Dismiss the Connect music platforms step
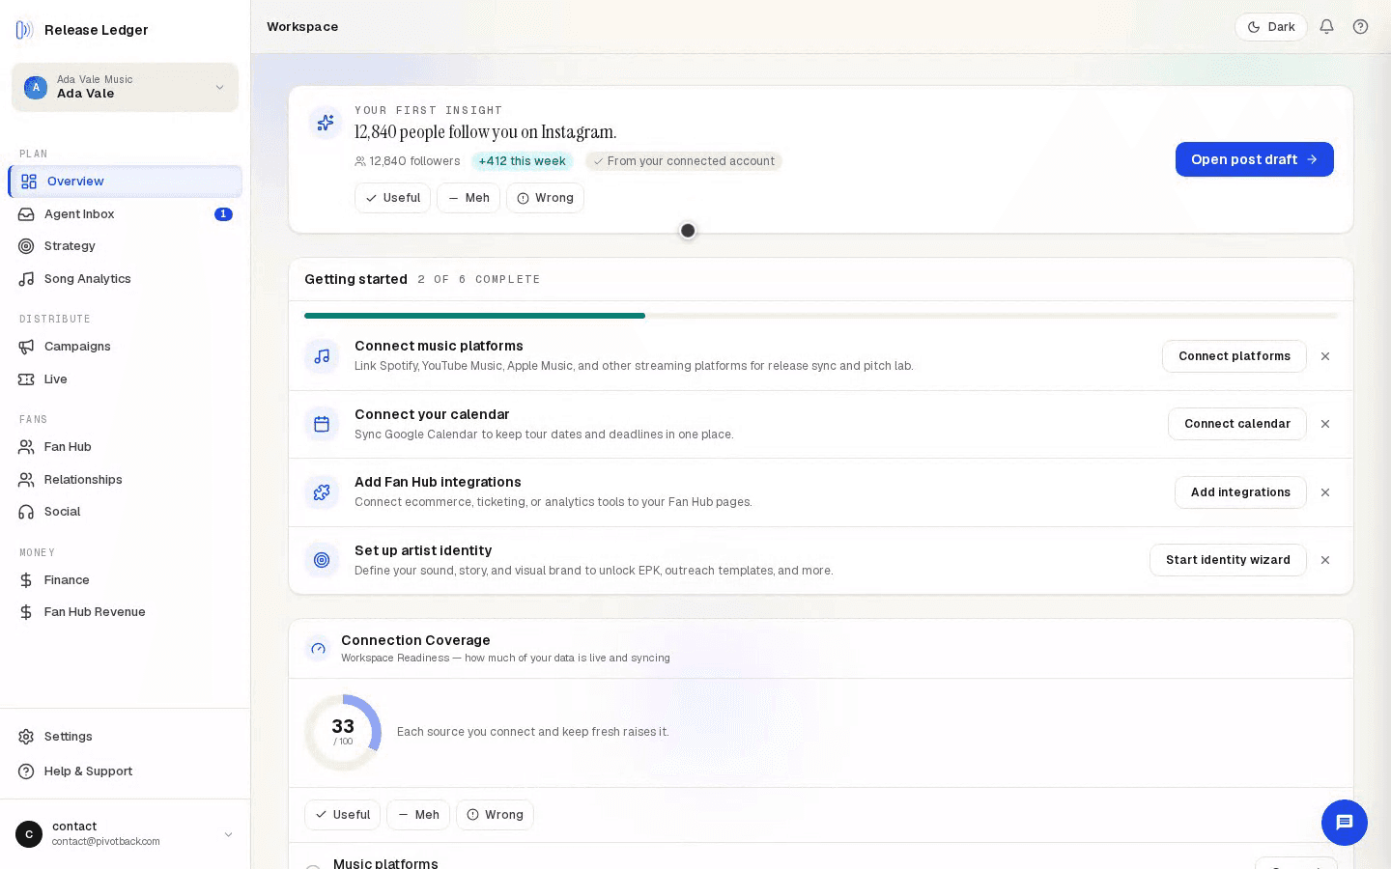The image size is (1391, 869). coord(1325,356)
